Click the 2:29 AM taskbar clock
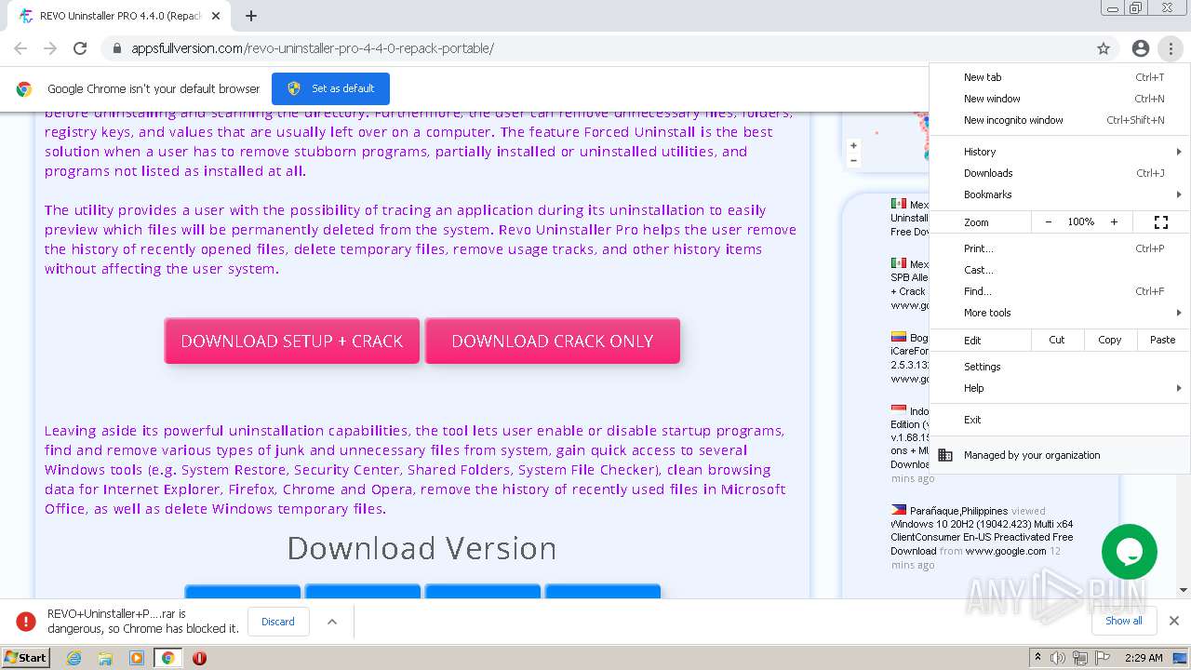The image size is (1191, 670). (x=1144, y=658)
